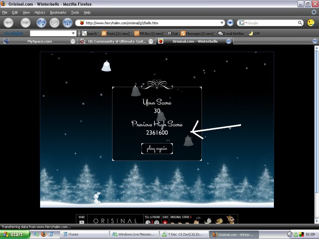Open the address bar URL history dropdown
Viewport: 319px width, 239px height.
222,23
